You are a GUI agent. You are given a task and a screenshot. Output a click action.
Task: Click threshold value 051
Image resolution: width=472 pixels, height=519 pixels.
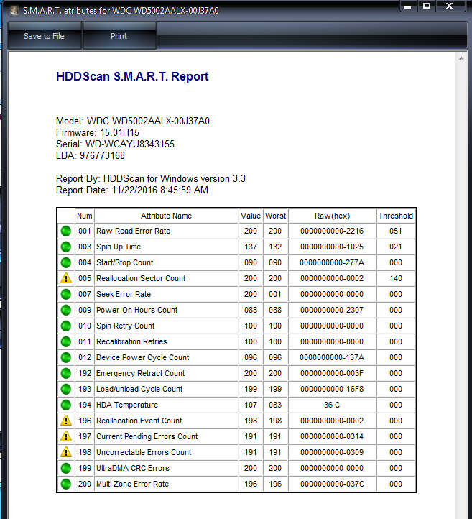396,231
